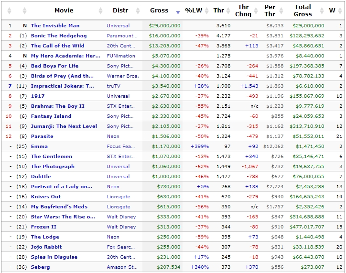Open Impractical Jokers movie link
This screenshot has width=346, height=273.
coord(63,86)
